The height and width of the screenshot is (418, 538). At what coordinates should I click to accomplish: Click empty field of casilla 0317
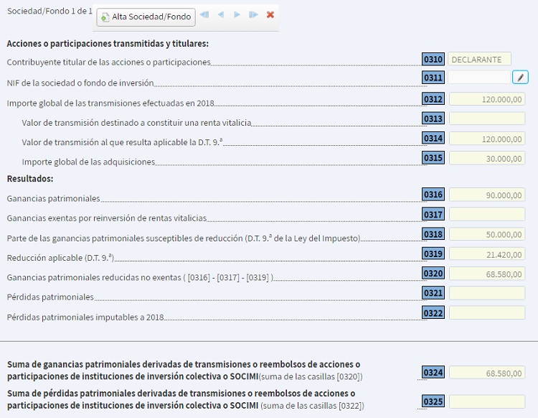click(487, 214)
